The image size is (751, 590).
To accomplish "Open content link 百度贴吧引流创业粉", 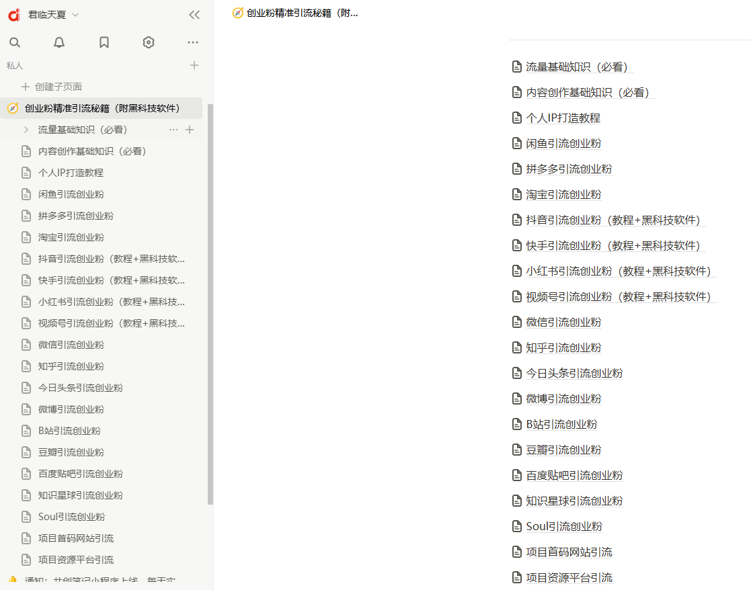I will (x=574, y=476).
